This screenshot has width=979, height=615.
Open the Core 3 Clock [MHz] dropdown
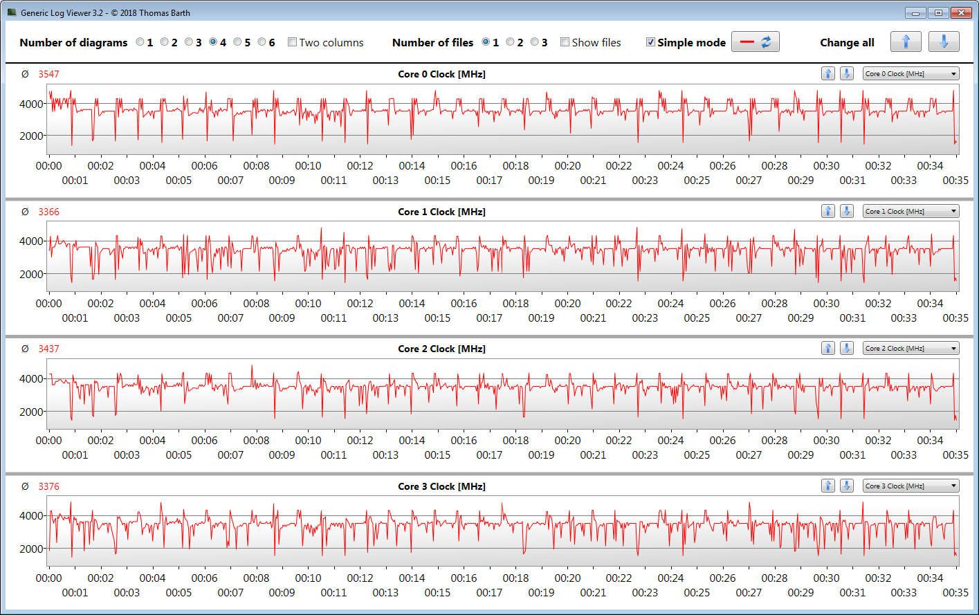[x=911, y=486]
